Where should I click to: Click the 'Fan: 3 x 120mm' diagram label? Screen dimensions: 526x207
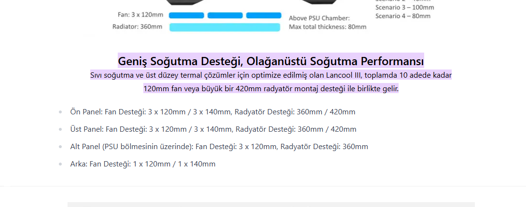pos(140,15)
